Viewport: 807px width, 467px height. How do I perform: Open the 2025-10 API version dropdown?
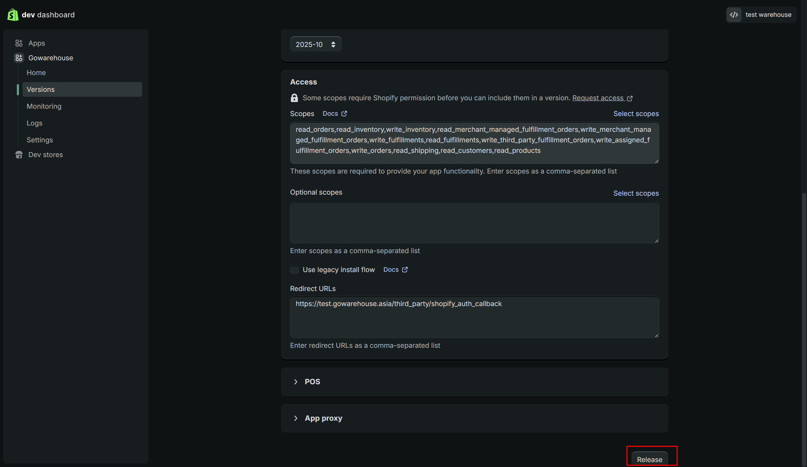(315, 45)
